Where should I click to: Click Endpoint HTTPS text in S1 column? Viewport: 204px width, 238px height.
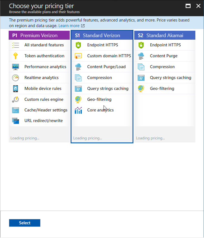[102, 45]
